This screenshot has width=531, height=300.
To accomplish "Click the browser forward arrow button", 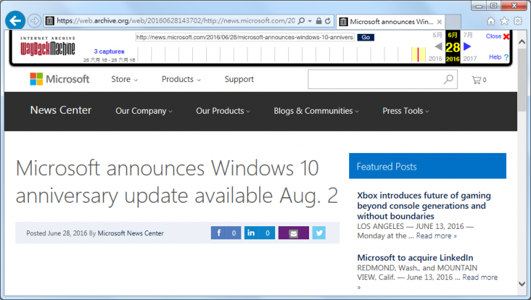I will [34, 21].
